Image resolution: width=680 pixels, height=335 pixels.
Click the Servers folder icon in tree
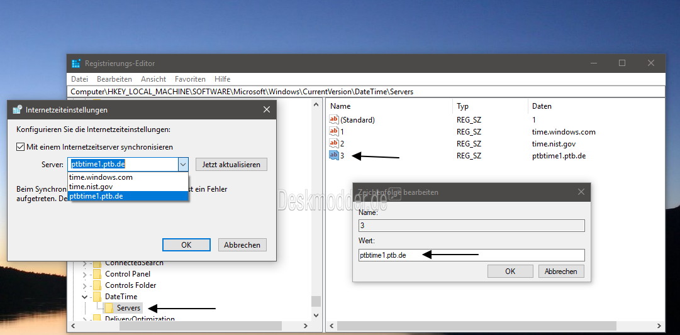109,308
